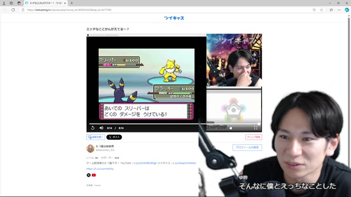Click the video progress seek bar
Screen dimensions: 351x197
[174, 124]
